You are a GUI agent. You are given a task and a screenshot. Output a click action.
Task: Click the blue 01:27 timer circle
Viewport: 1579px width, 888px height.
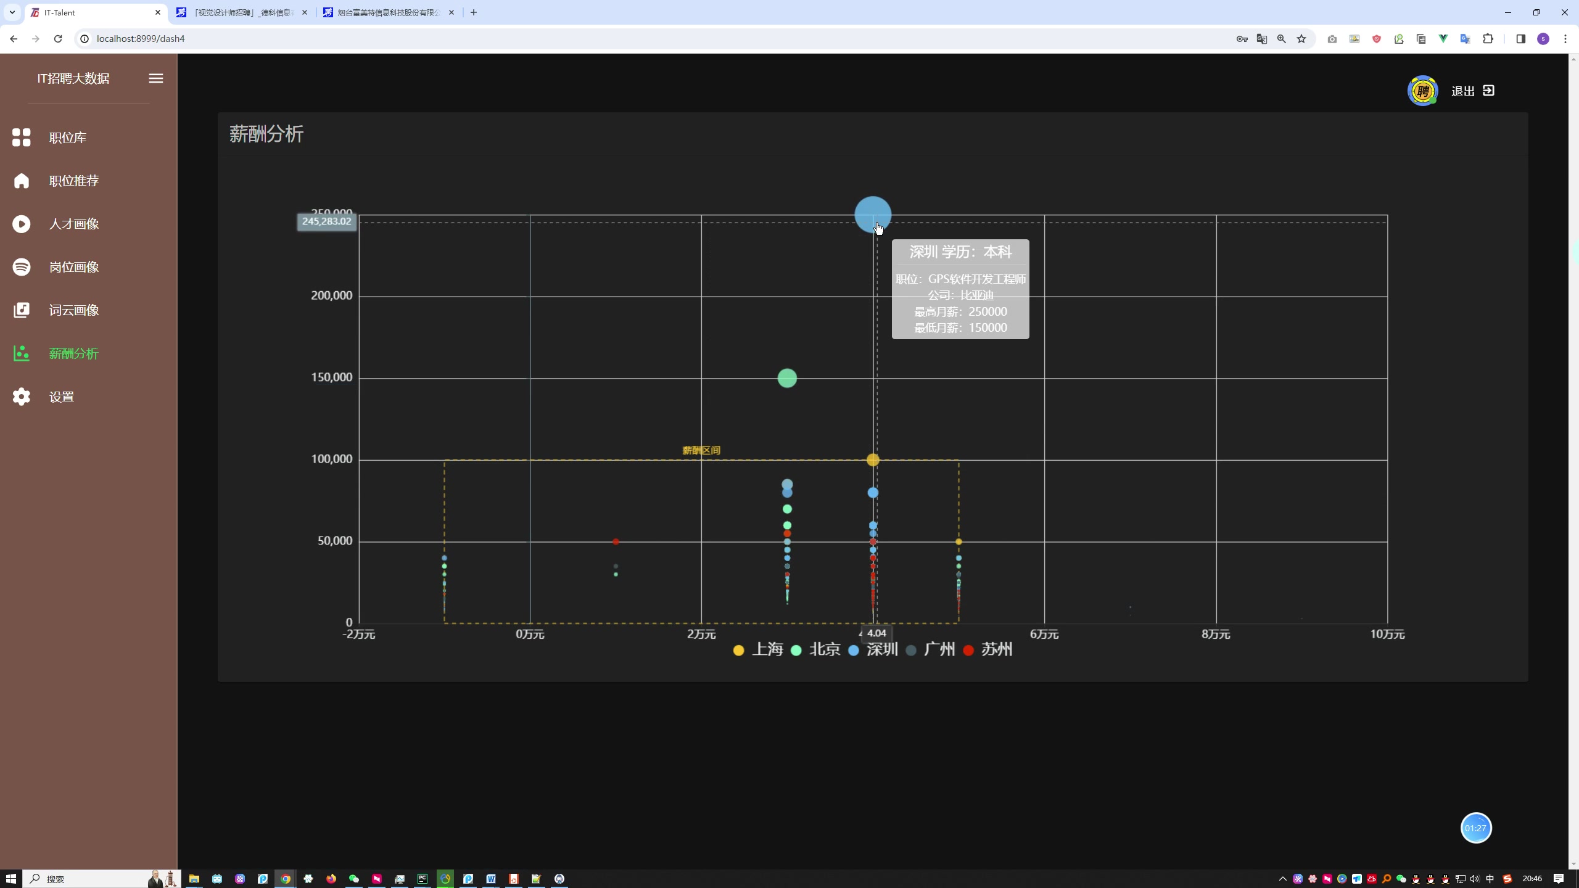click(x=1475, y=828)
